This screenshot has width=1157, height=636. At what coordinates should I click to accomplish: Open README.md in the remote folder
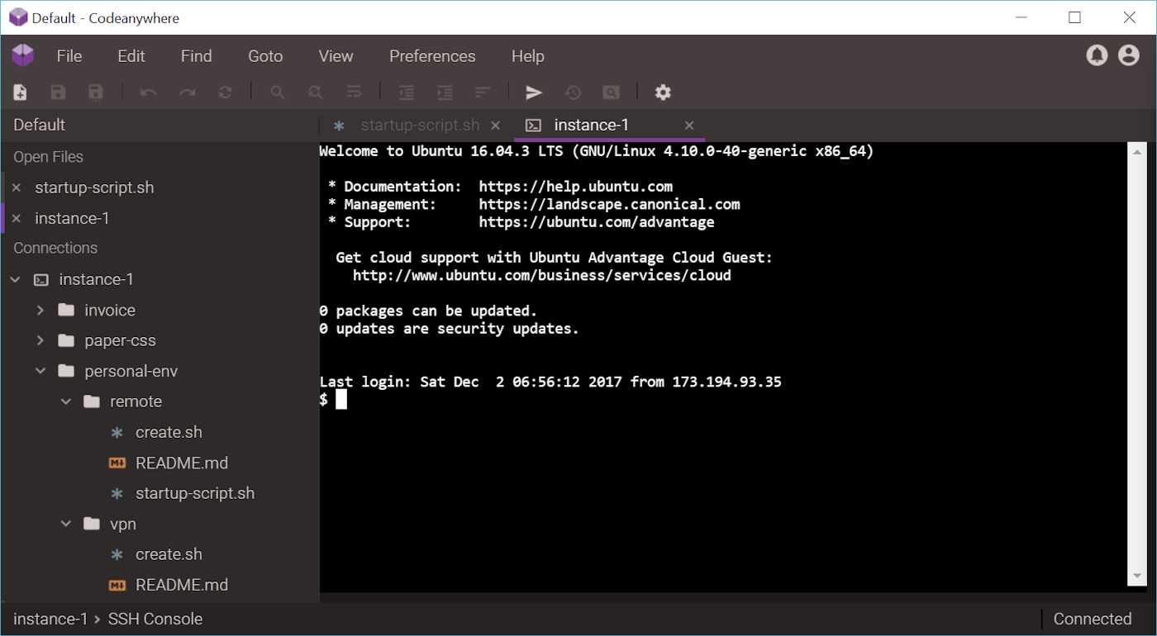pyautogui.click(x=182, y=463)
